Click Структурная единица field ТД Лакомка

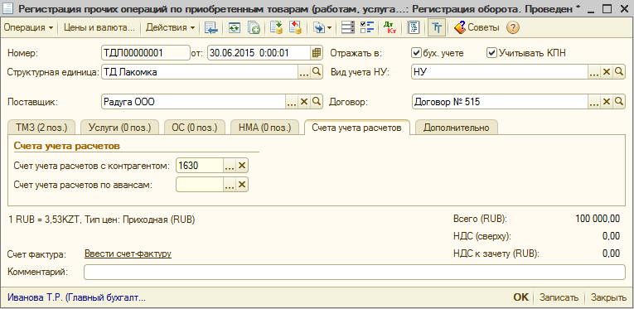point(200,72)
